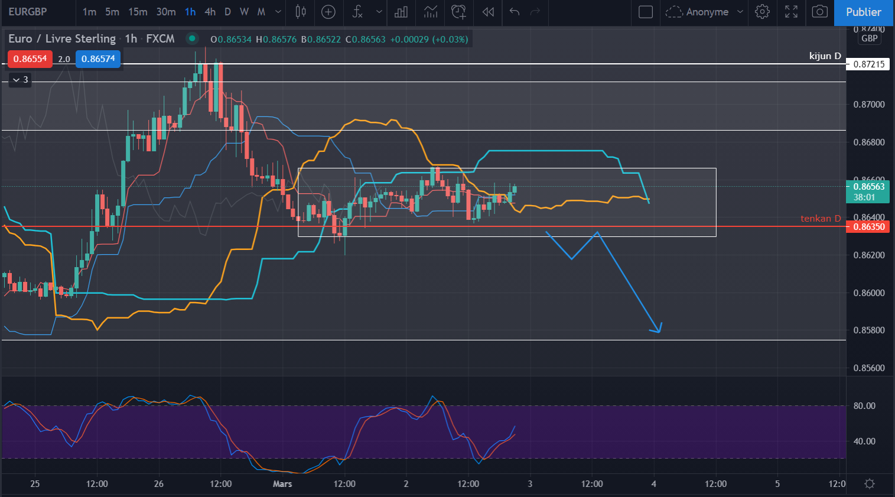Image resolution: width=895 pixels, height=497 pixels.
Task: Undo the last chart action
Action: coord(515,12)
